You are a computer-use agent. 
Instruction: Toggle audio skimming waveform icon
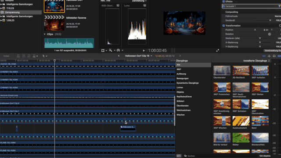point(269,56)
